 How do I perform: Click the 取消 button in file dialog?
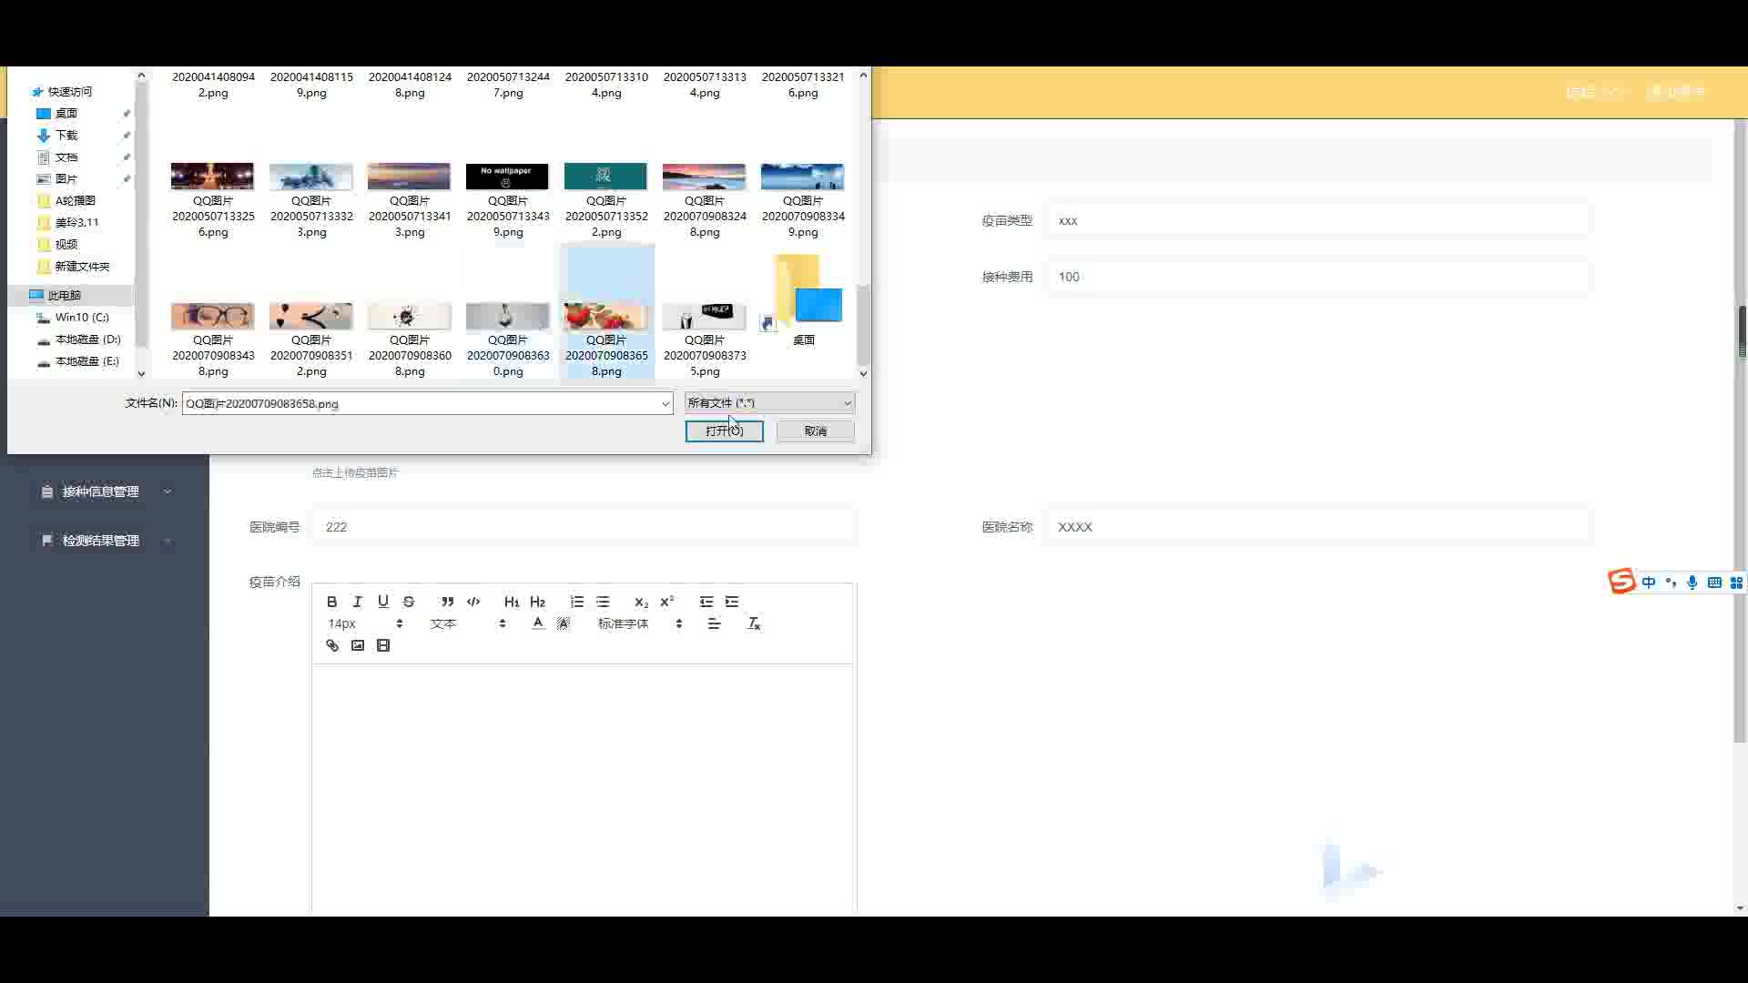[815, 431]
